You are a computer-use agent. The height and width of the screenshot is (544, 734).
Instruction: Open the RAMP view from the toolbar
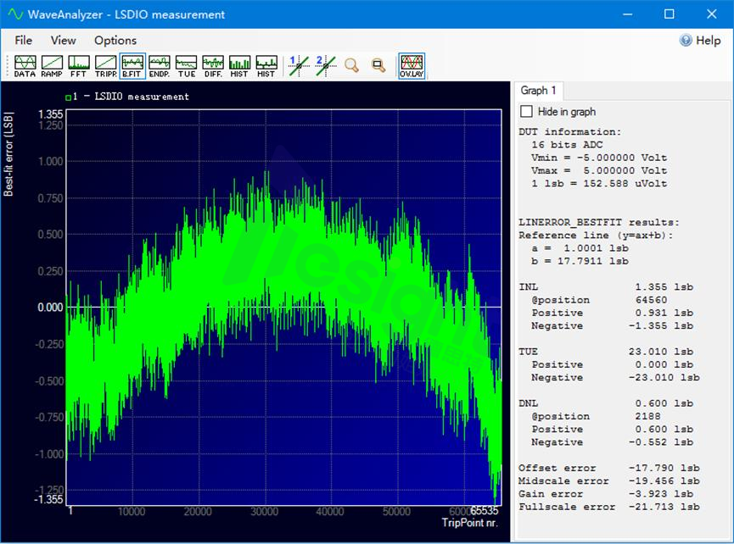pos(52,66)
